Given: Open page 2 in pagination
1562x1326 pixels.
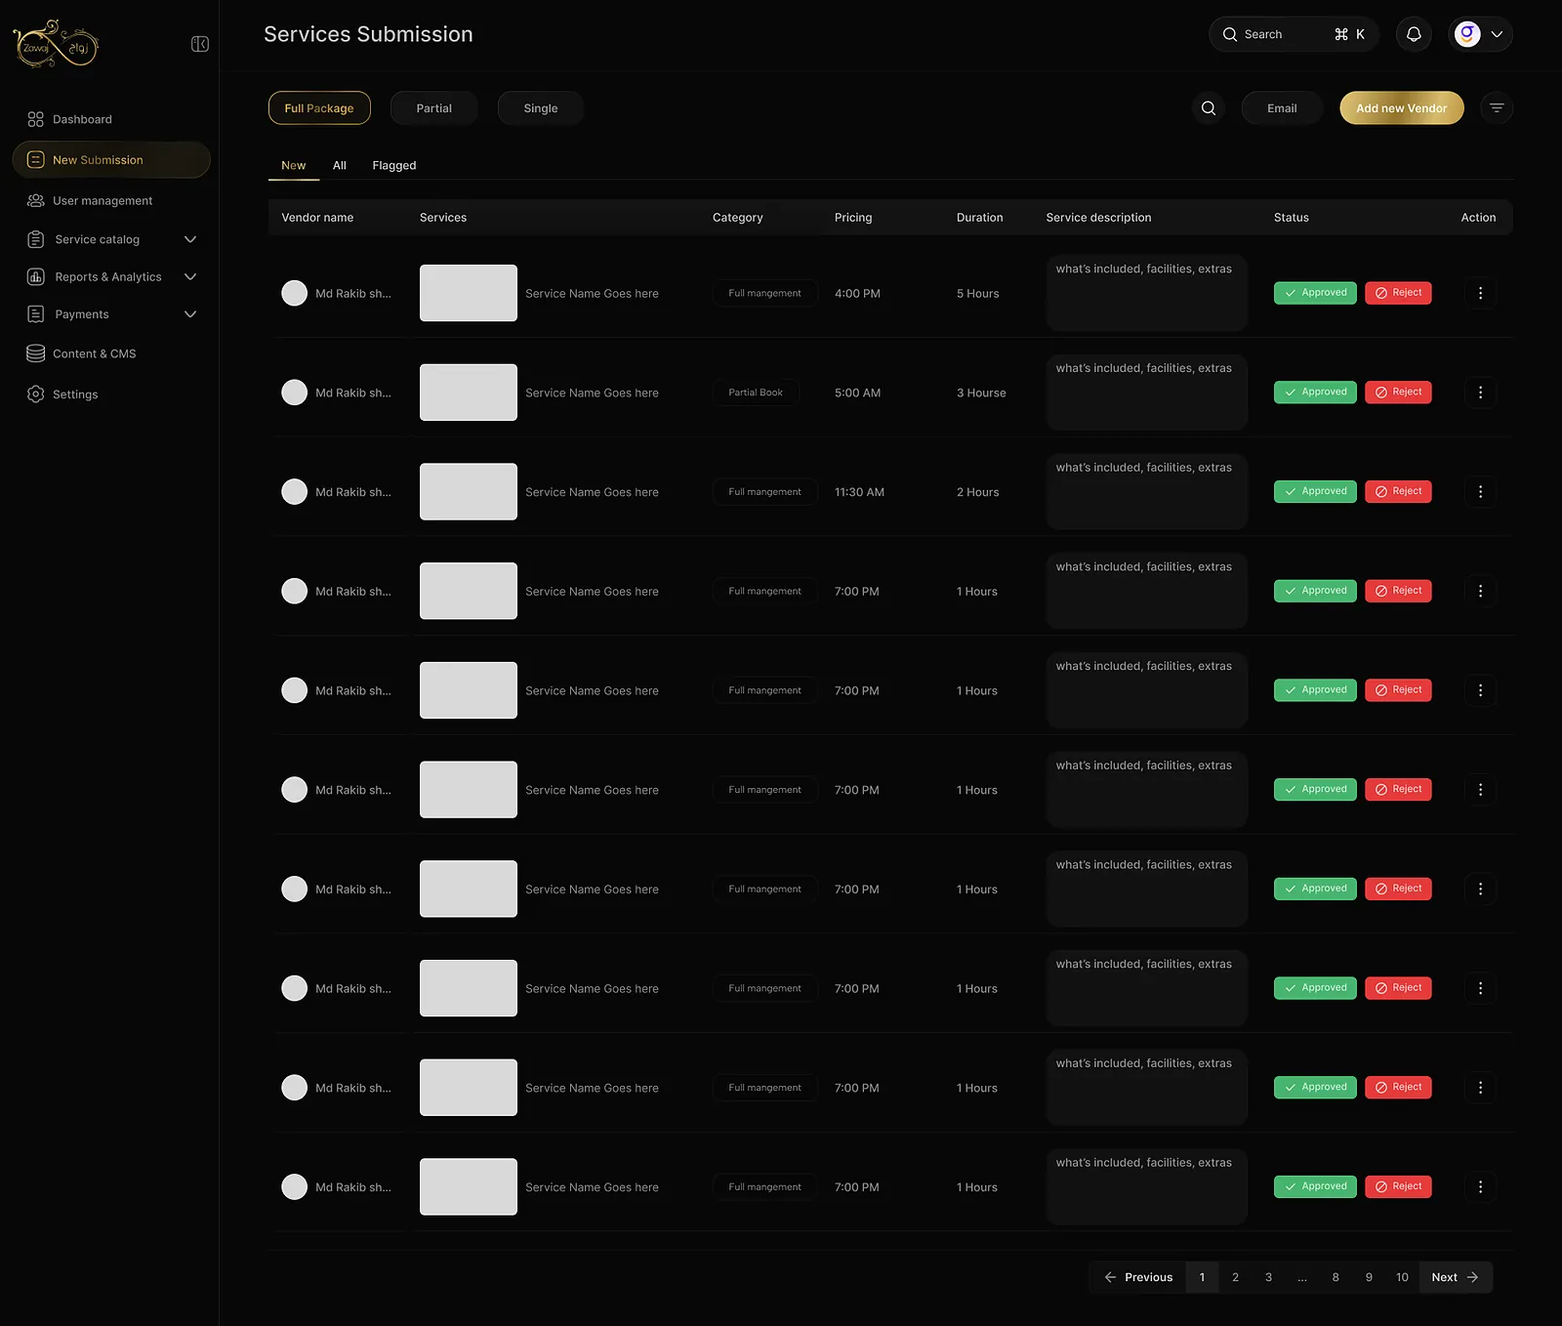Looking at the screenshot, I should tap(1235, 1277).
